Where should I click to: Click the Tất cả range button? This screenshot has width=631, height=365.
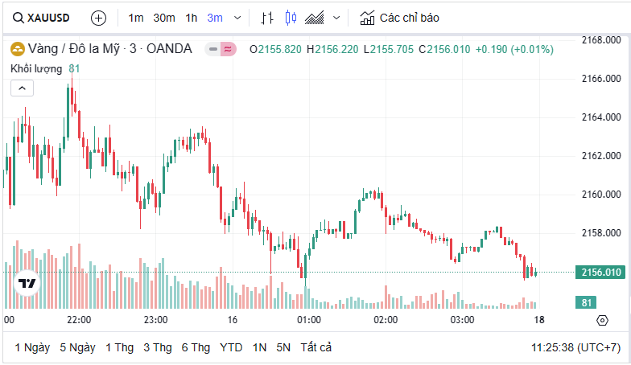[315, 347]
